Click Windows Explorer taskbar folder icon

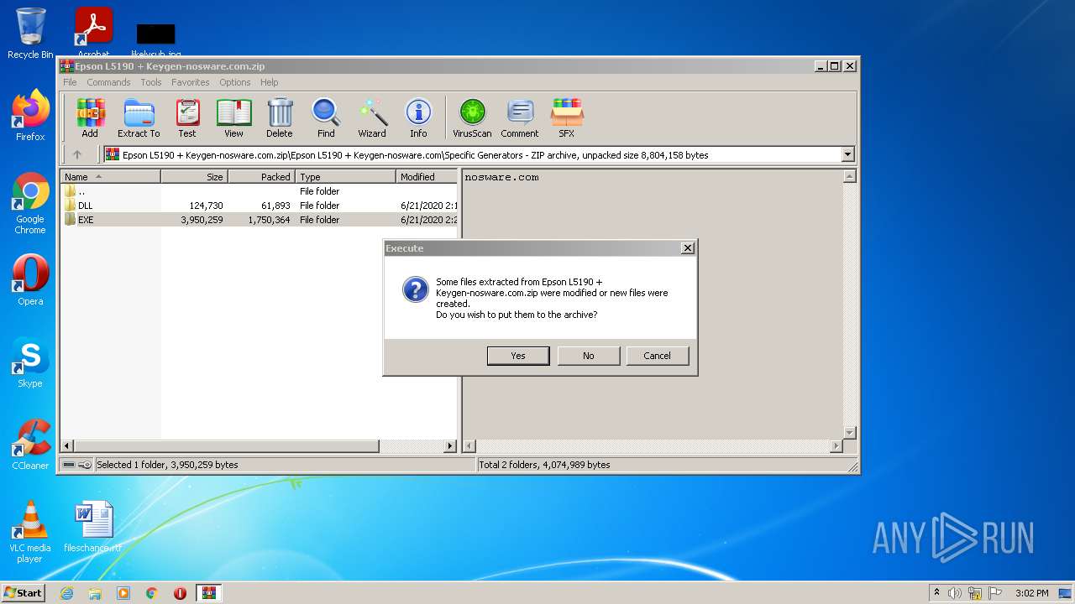pos(95,593)
